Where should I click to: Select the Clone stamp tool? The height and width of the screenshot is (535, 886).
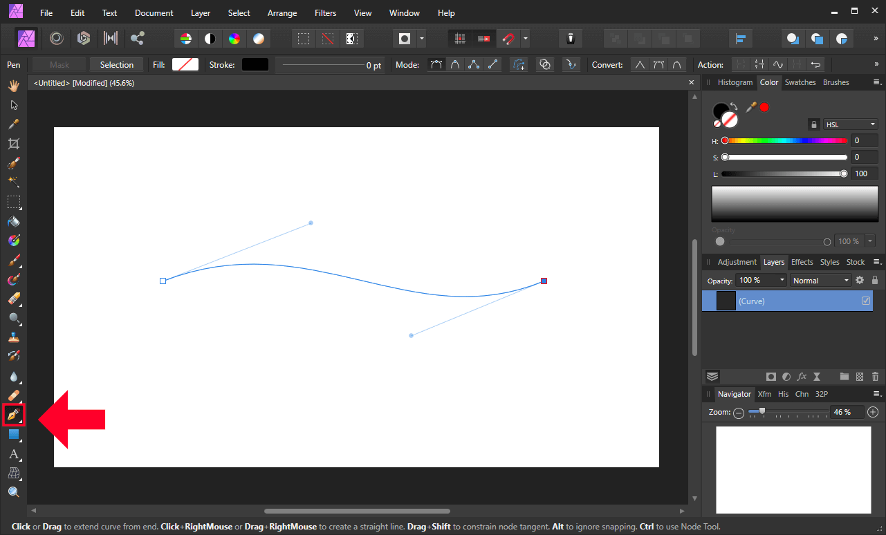[x=13, y=338]
